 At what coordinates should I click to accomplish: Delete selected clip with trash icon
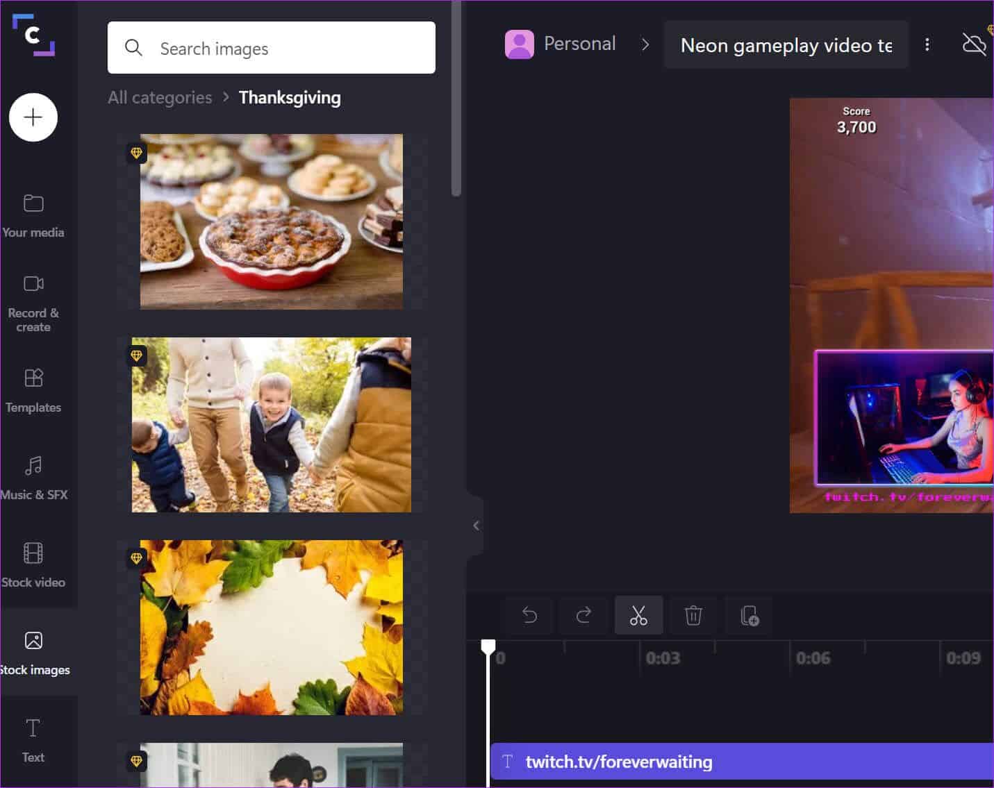pyautogui.click(x=693, y=615)
